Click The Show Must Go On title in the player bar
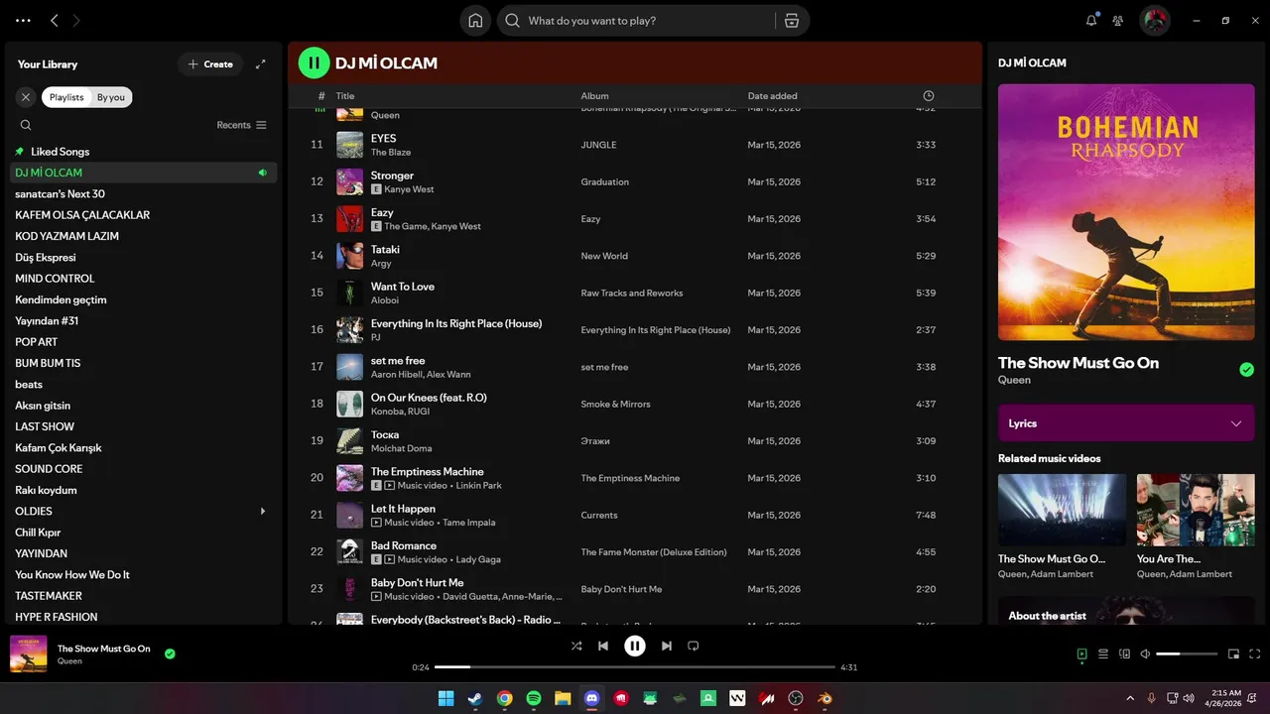Screen dimensions: 1270x714 click(104, 649)
